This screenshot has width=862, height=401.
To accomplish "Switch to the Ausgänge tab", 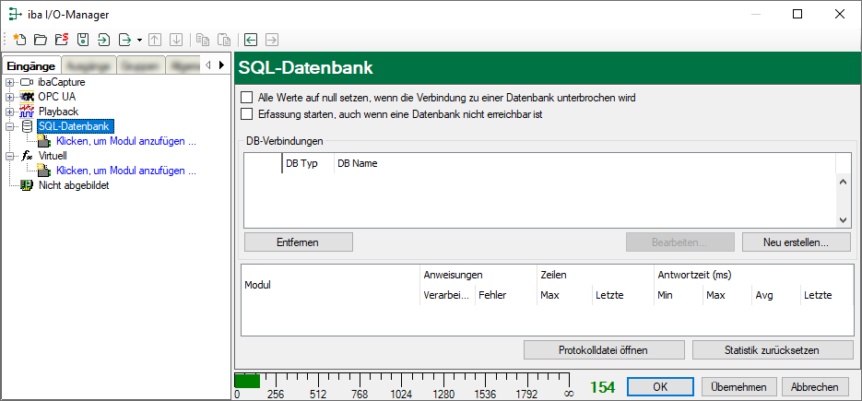I will (89, 65).
